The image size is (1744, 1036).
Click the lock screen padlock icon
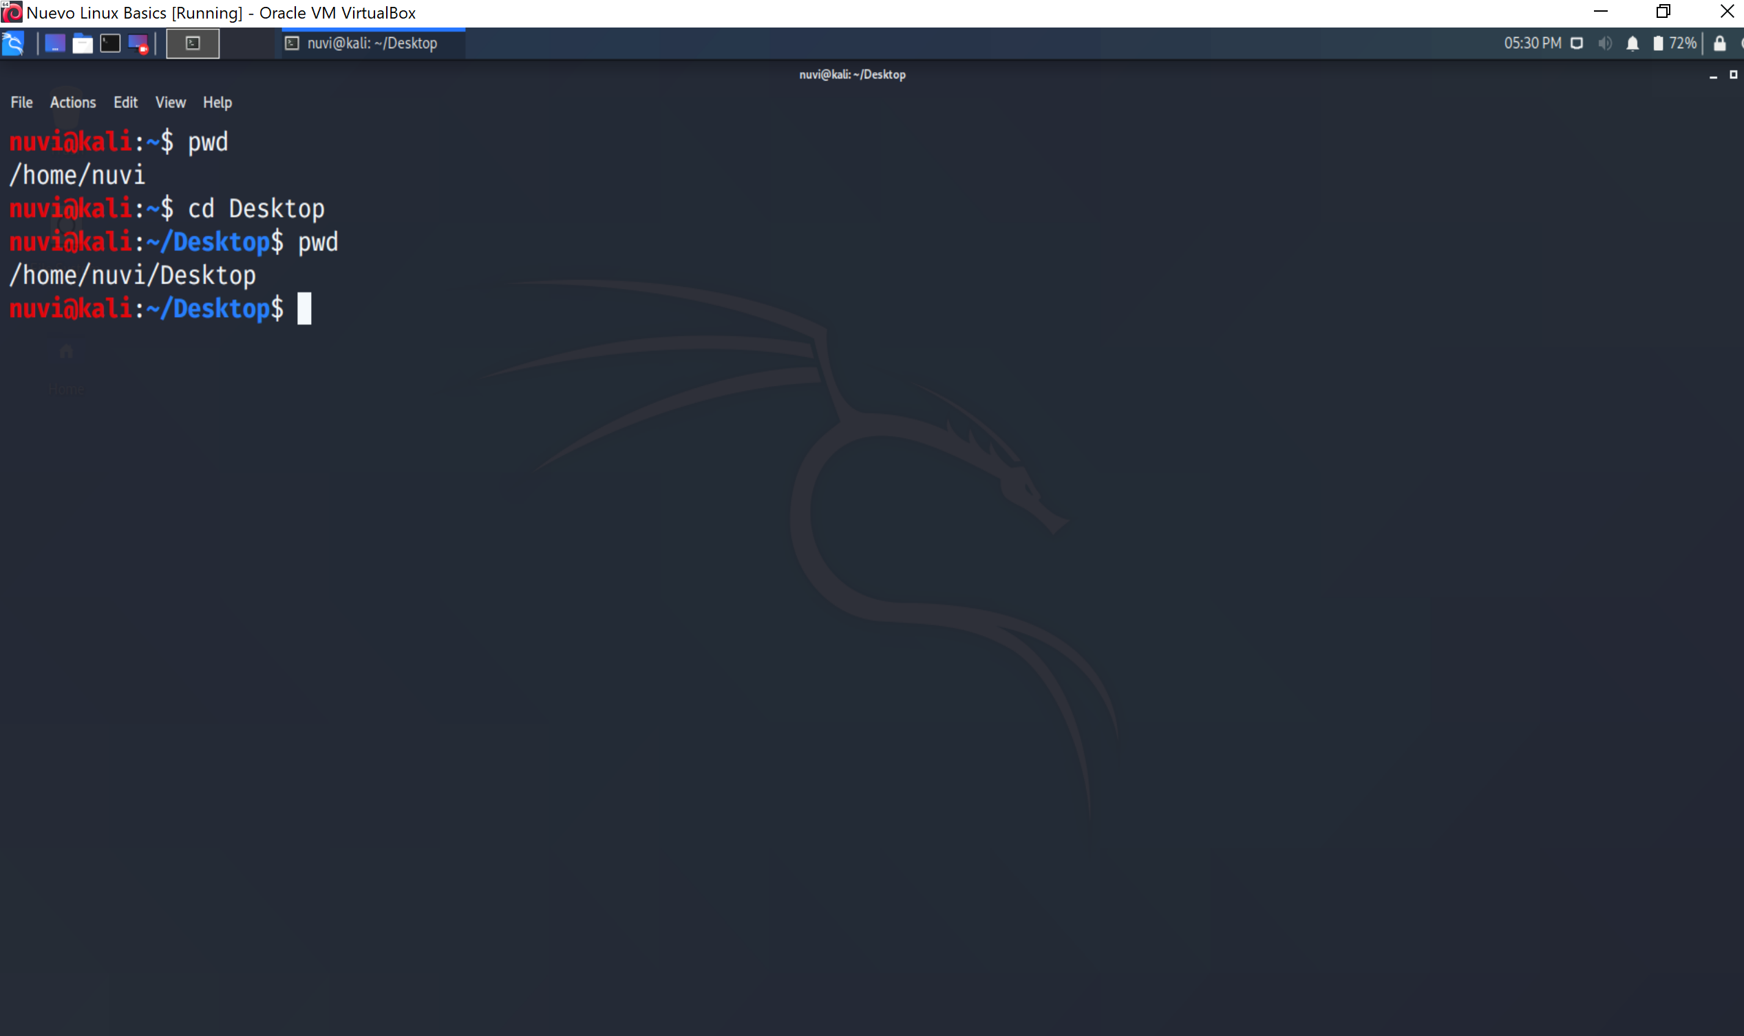click(x=1719, y=43)
